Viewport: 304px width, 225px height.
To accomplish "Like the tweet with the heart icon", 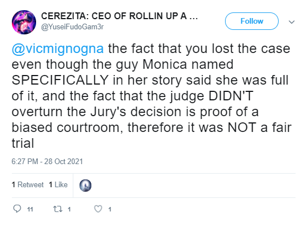I will pos(98,209).
